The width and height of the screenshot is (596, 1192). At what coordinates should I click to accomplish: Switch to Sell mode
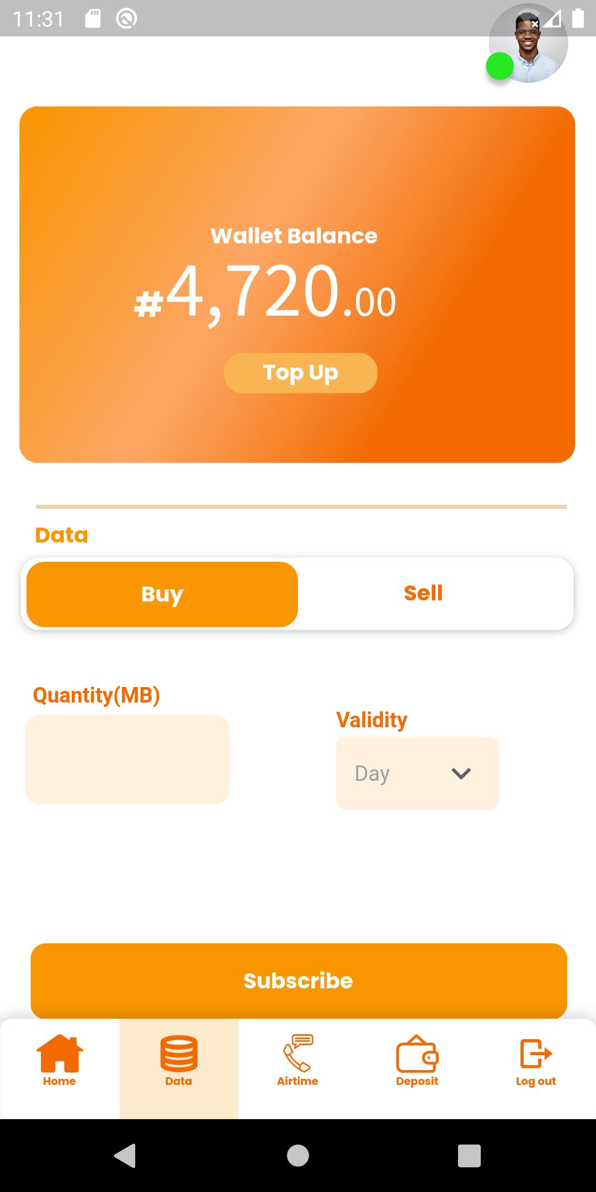click(423, 593)
